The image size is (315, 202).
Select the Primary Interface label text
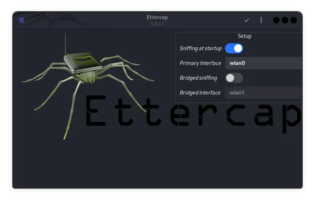click(x=200, y=63)
